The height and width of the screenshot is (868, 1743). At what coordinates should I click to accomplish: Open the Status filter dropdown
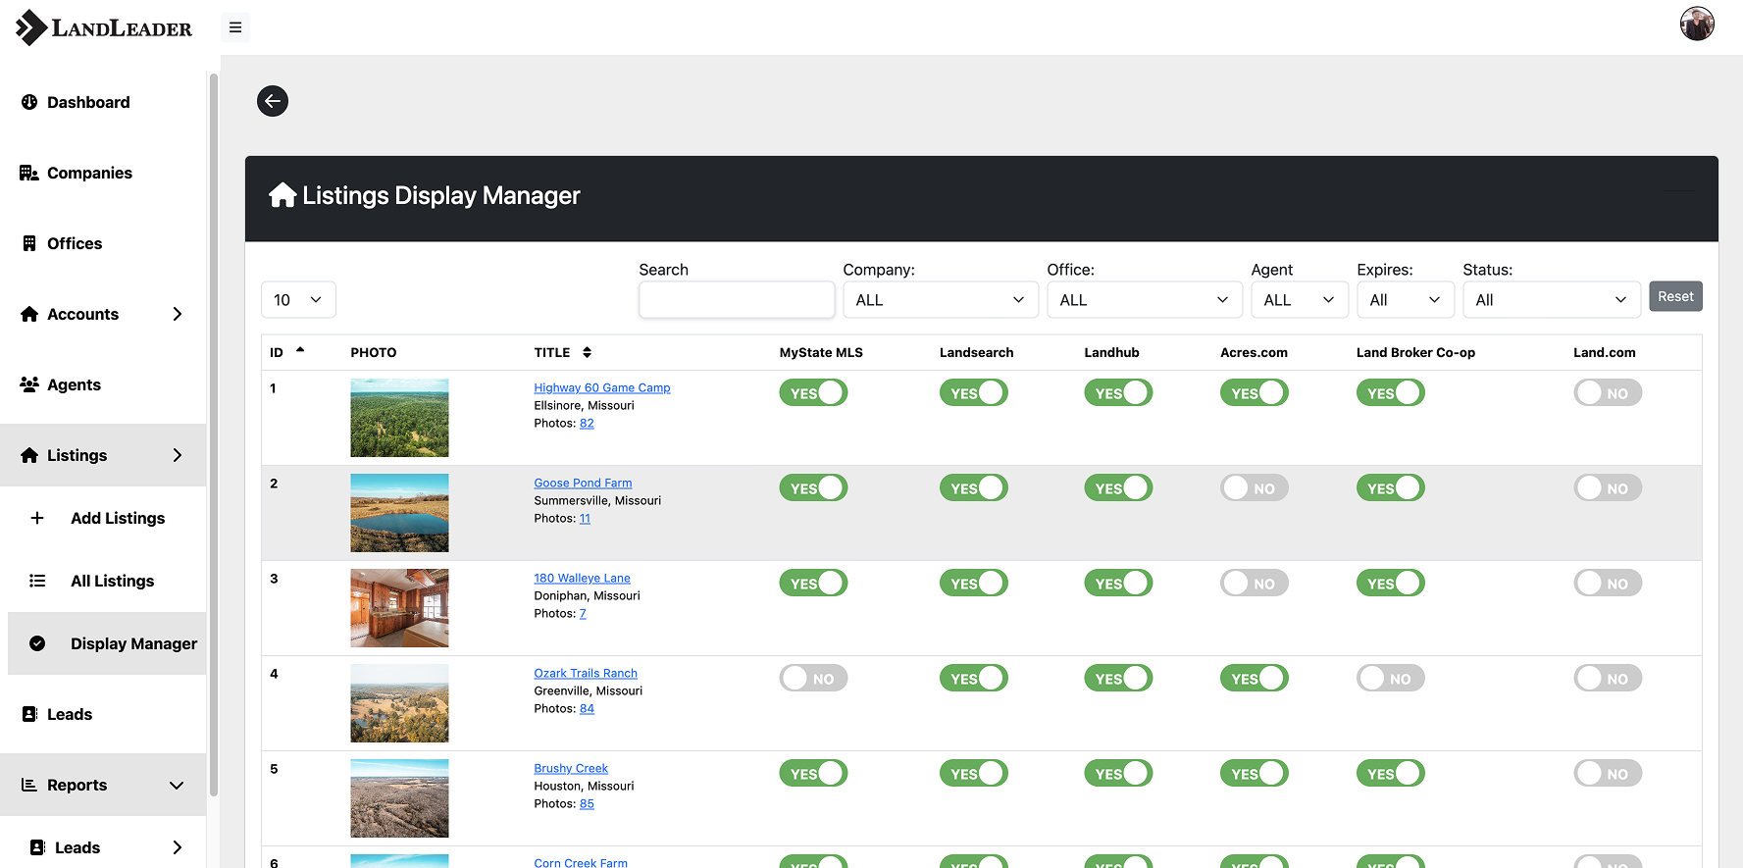[x=1552, y=300]
